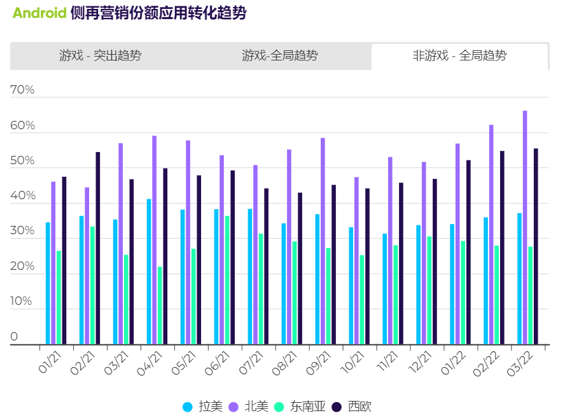Click the blue 拉美 bar for 07/21
Image resolution: width=565 pixels, height=420 pixels.
pos(250,277)
